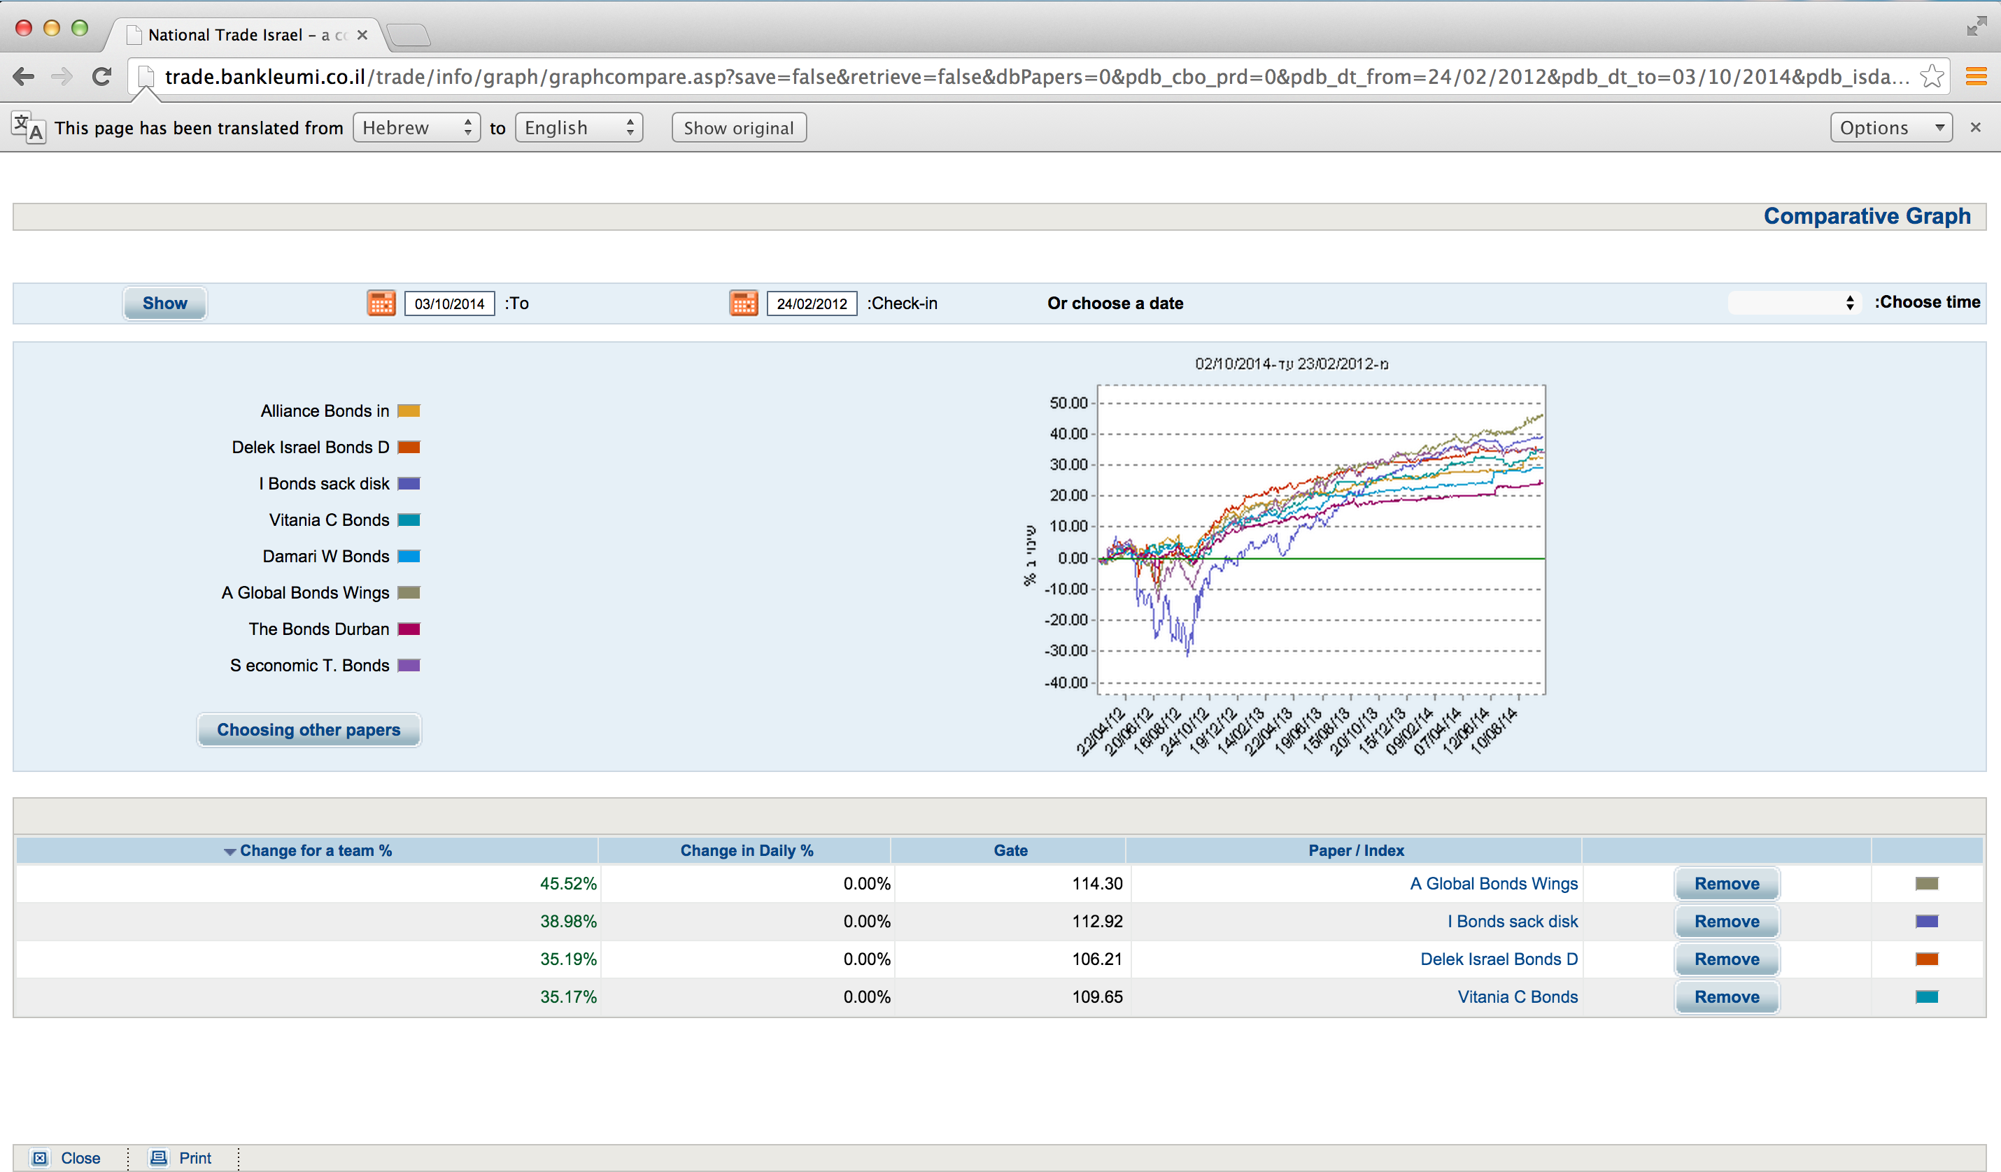Open Delek Israel Bonds D link
This screenshot has height=1172, width=2001.
pos(1499,959)
